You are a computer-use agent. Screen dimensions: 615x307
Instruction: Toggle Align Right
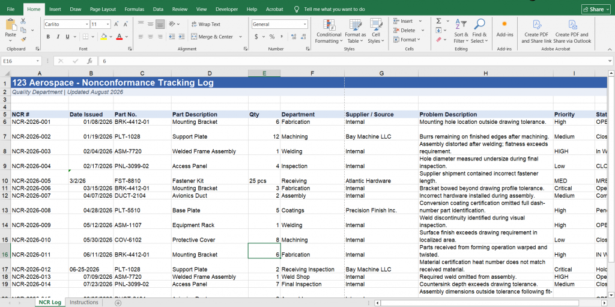coord(160,37)
